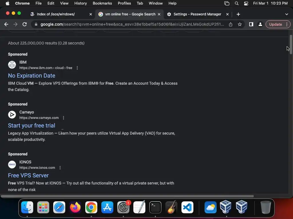Switch to Settings - Password Manager tab
293x219 pixels.
(x=197, y=14)
